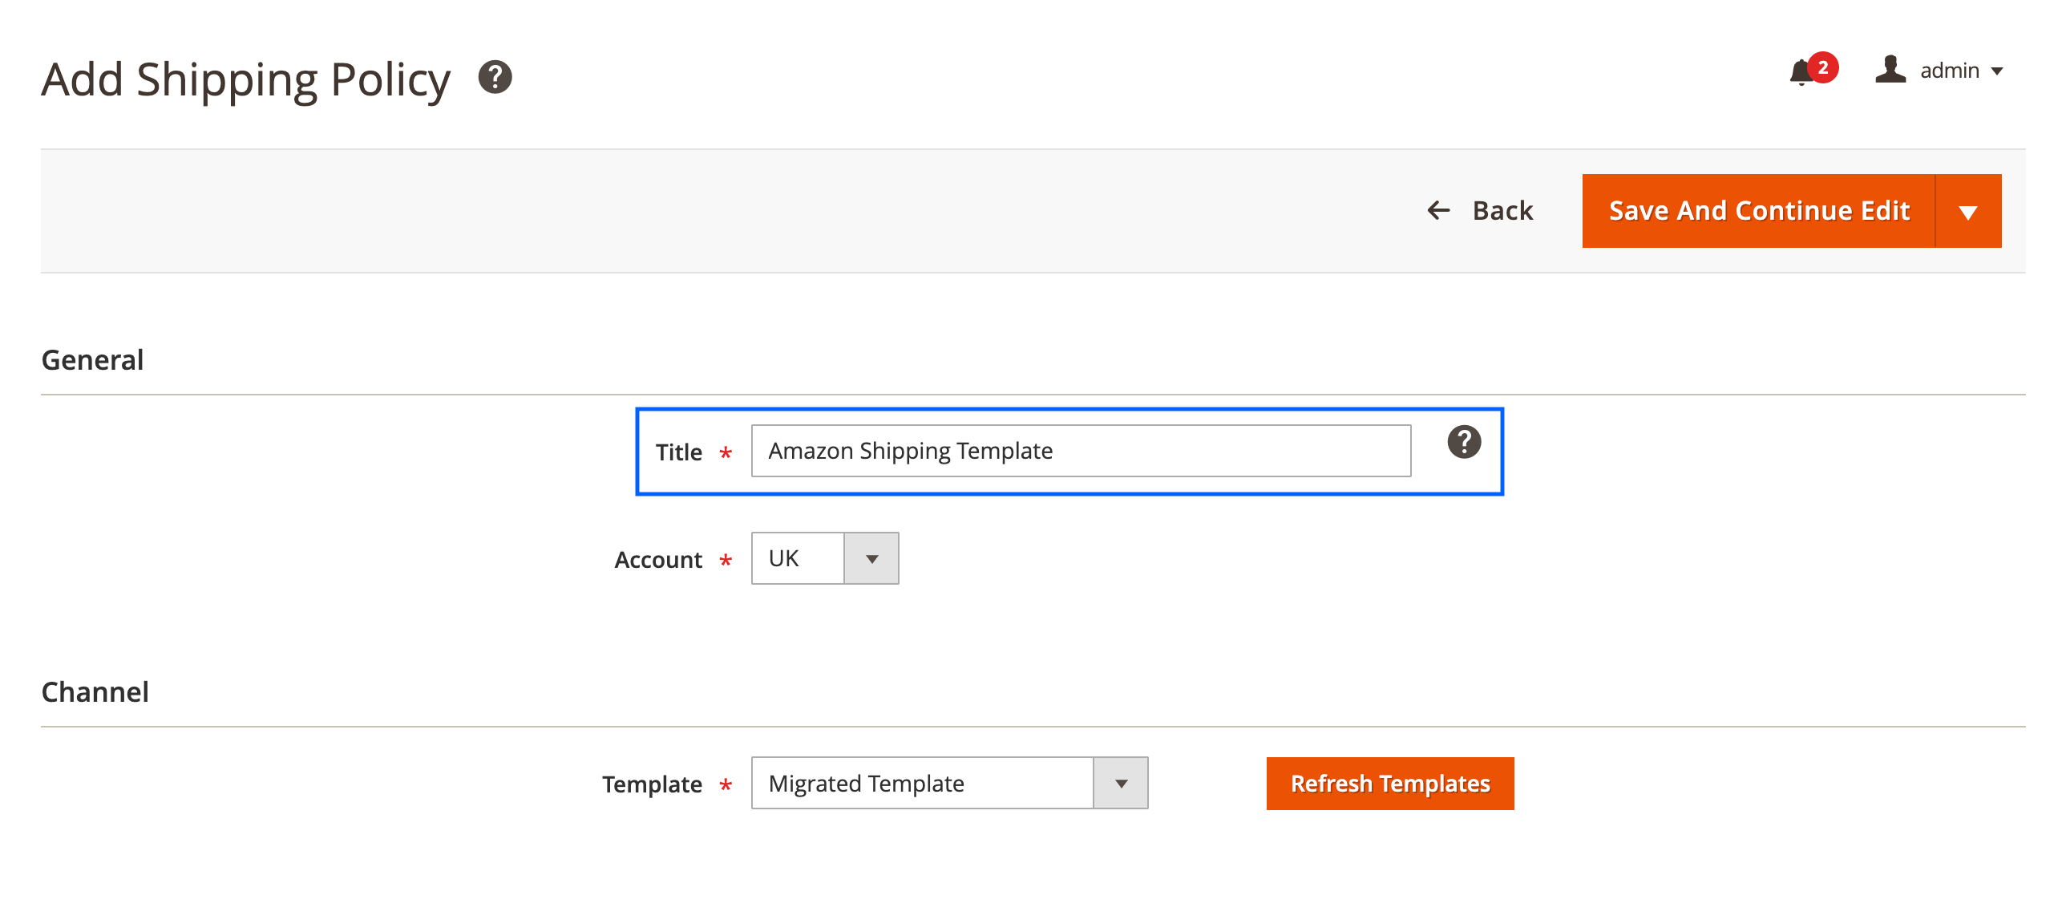2062x924 pixels.
Task: Click the Save And Continue Edit button
Action: pyautogui.click(x=1758, y=210)
